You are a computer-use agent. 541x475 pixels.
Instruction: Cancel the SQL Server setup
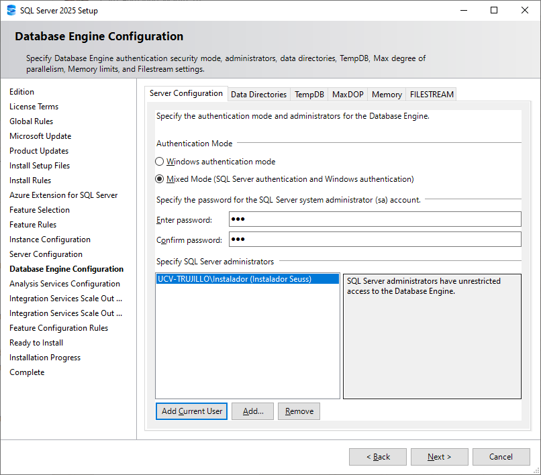(501, 457)
